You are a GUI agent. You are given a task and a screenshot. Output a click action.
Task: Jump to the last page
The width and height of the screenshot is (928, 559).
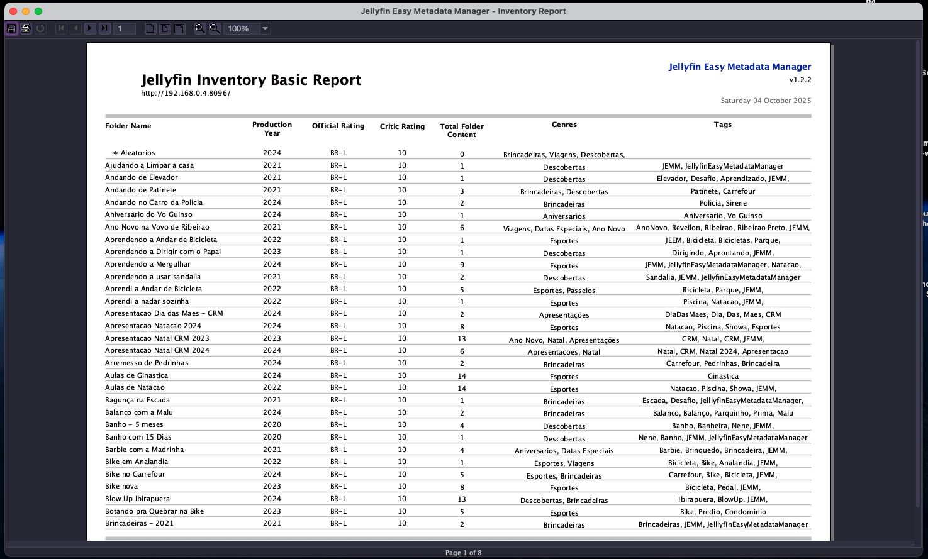(x=104, y=28)
